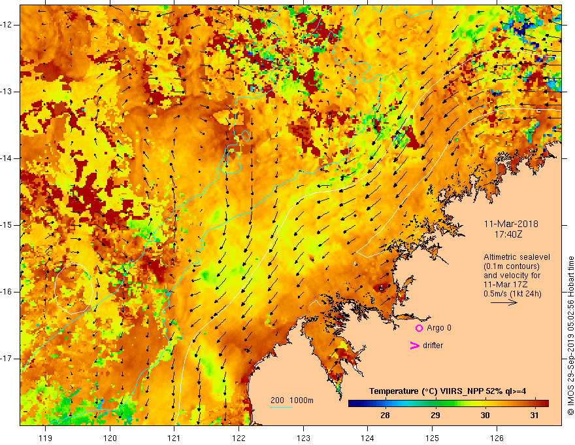Click the 30 value on color bar
The image size is (575, 445).
point(485,416)
